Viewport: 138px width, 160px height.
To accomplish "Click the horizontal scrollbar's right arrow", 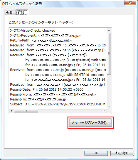I will click(x=104, y=111).
